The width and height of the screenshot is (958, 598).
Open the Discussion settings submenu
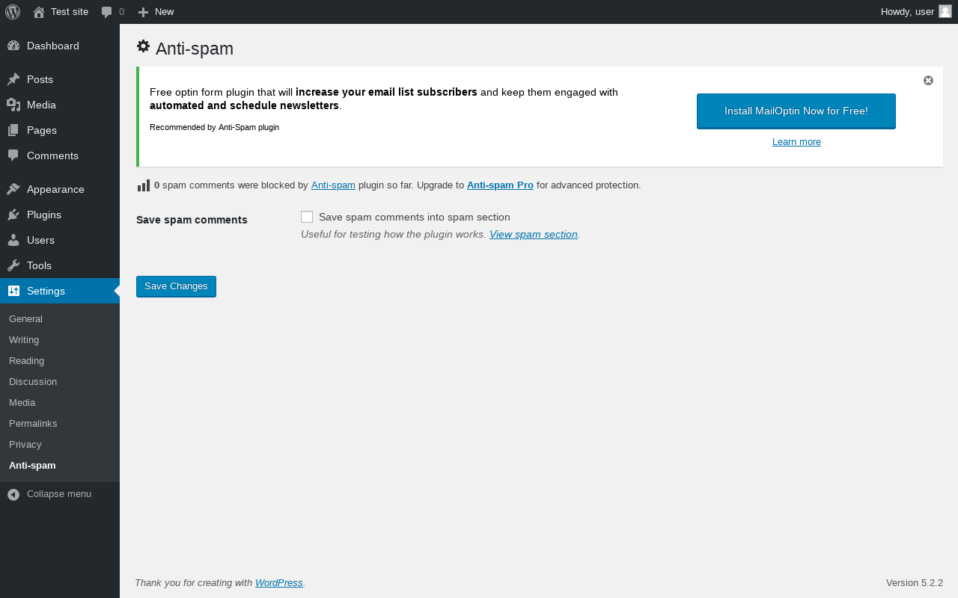click(x=33, y=381)
